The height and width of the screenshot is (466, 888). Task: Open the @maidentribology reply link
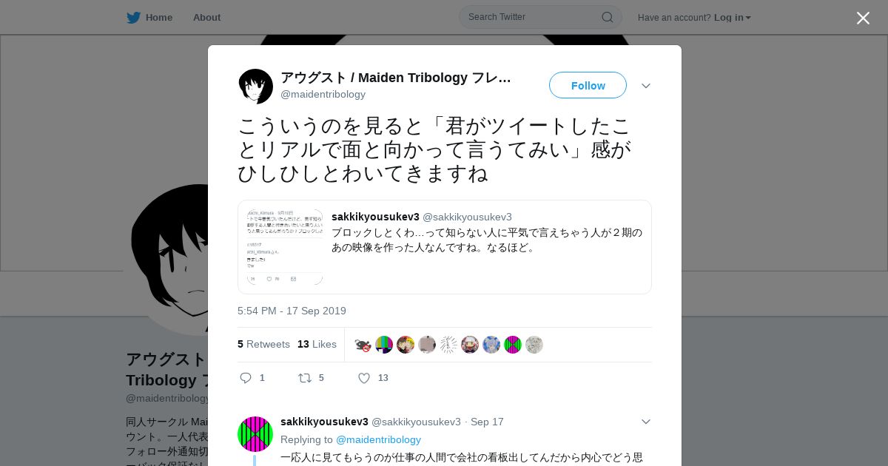click(x=378, y=439)
